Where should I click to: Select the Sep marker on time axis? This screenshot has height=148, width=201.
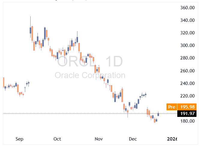pos(19,139)
